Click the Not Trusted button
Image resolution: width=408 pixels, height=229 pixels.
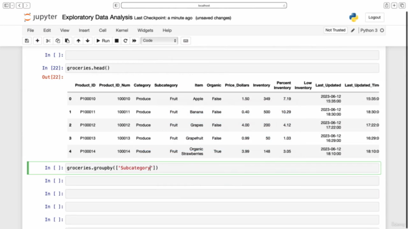pyautogui.click(x=335, y=30)
